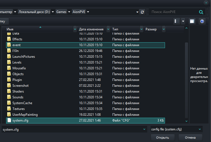This screenshot has width=211, height=142.
Task: Toggle the preview pane icon
Action: pos(192,21)
